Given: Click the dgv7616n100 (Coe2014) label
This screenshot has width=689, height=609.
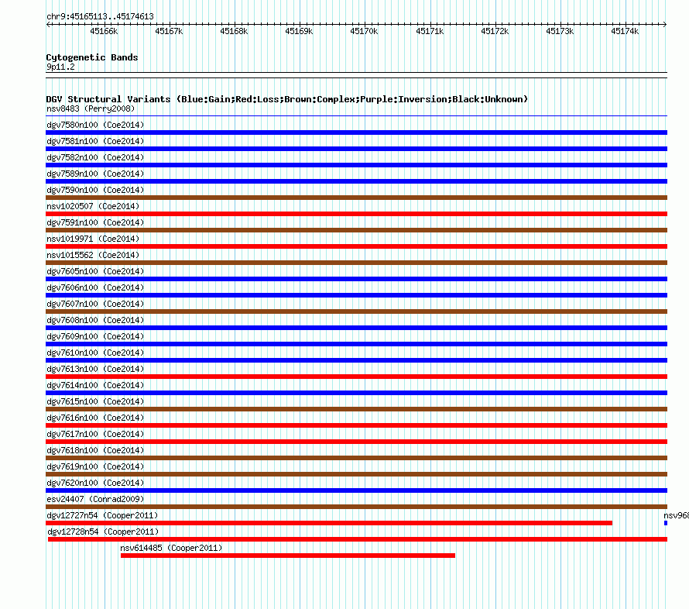Looking at the screenshot, I should (x=95, y=418).
